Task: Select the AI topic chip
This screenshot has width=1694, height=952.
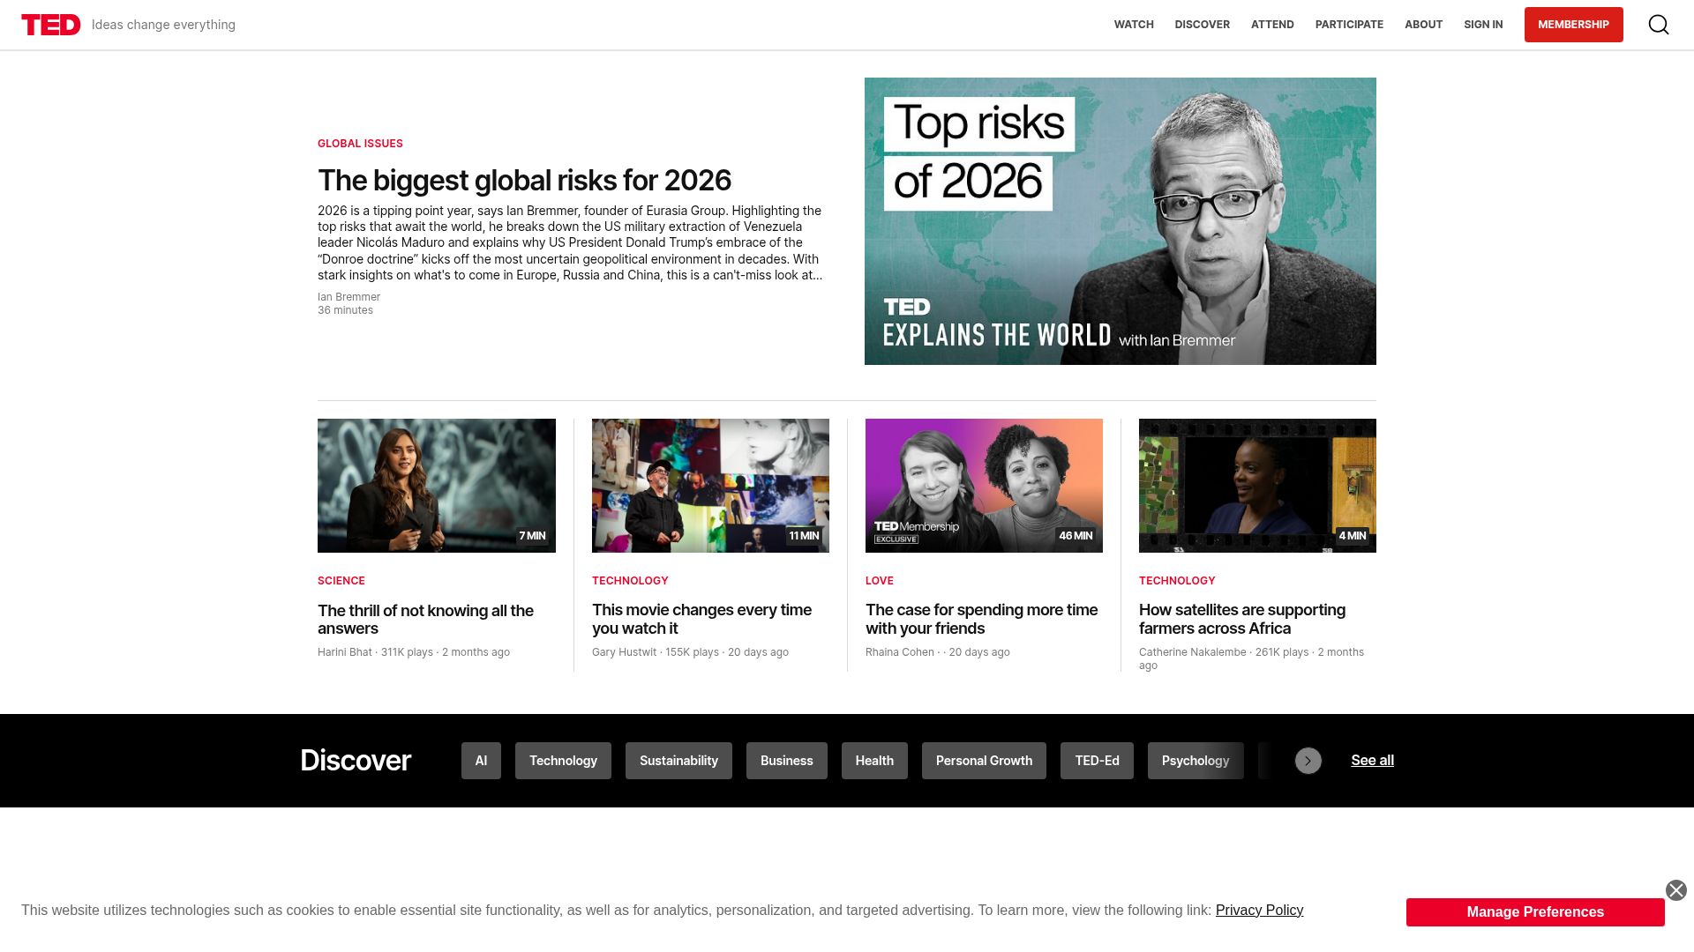Action: click(481, 761)
